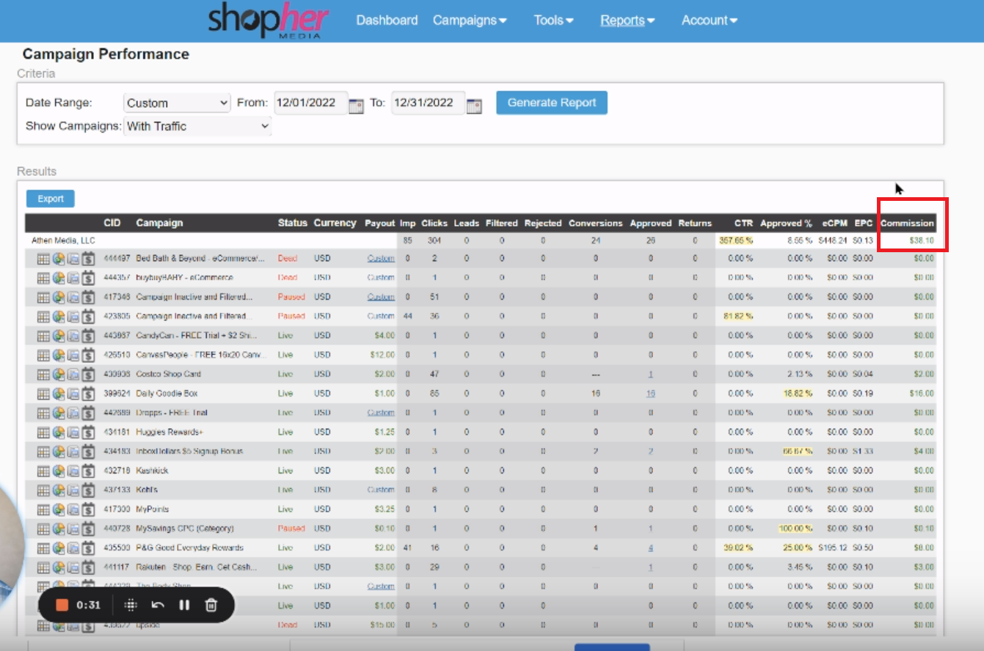Open the Show Campaigns dropdown

point(197,126)
